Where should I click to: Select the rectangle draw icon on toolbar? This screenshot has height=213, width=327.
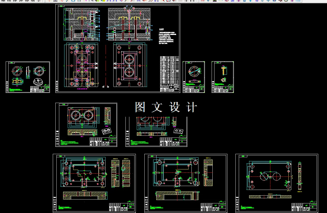pyautogui.click(x=79, y=1)
